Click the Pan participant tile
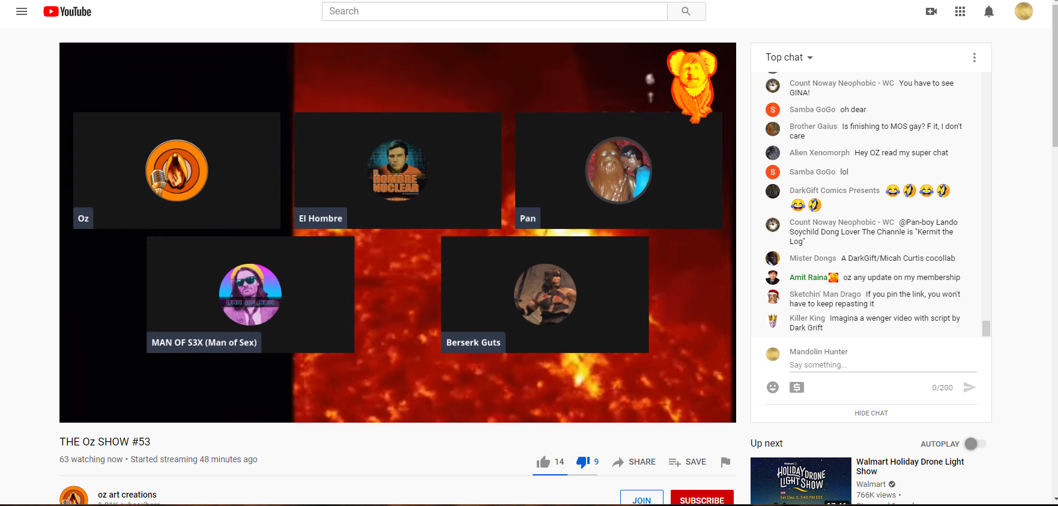Screen dimensions: 1058x506 coord(618,170)
